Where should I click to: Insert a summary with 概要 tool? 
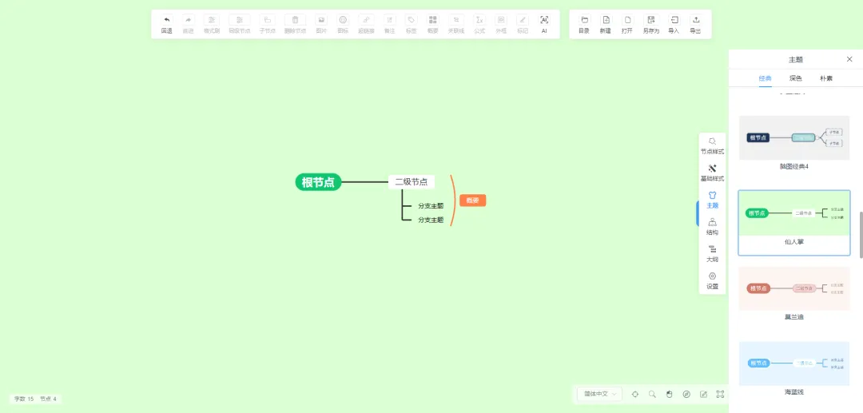433,20
